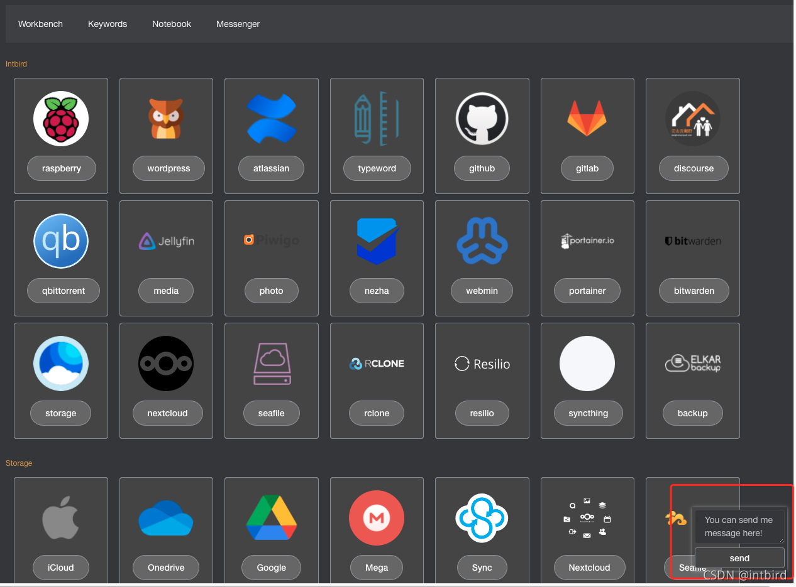Screen dimensions: 796x587
Task: Open the media button
Action: click(166, 291)
